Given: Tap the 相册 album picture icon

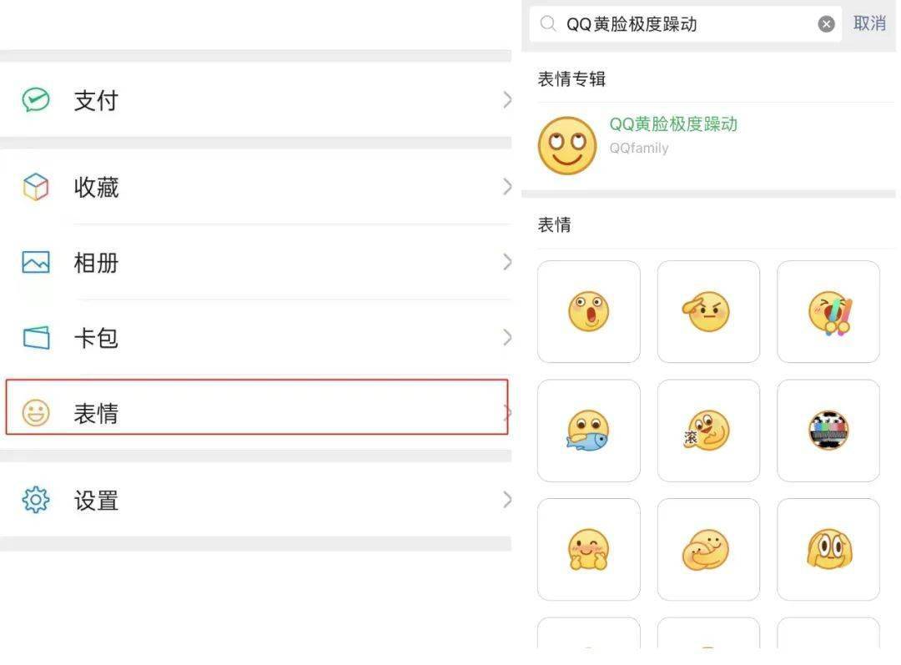Looking at the screenshot, I should tap(36, 262).
